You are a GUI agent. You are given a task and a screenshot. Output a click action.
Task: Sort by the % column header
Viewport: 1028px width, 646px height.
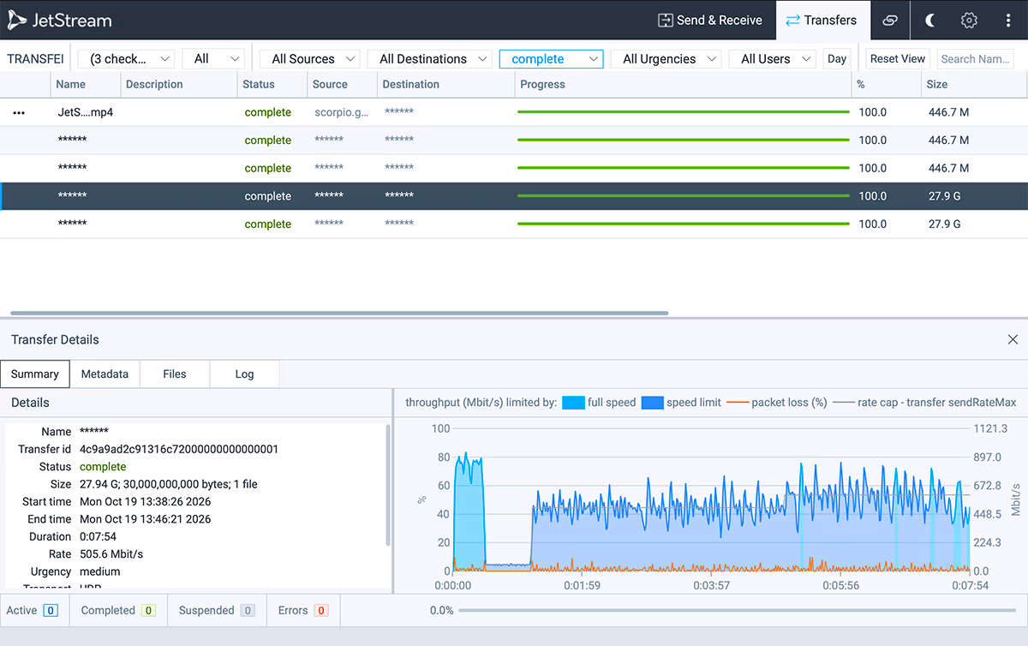887,84
